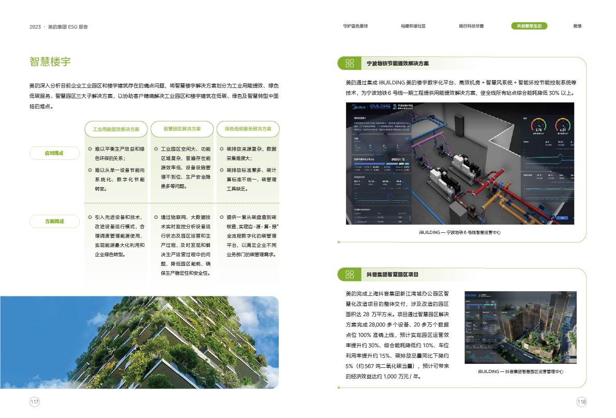Select the 绿色低碳服务解决方案 column header
The image size is (616, 418).
pos(248,129)
